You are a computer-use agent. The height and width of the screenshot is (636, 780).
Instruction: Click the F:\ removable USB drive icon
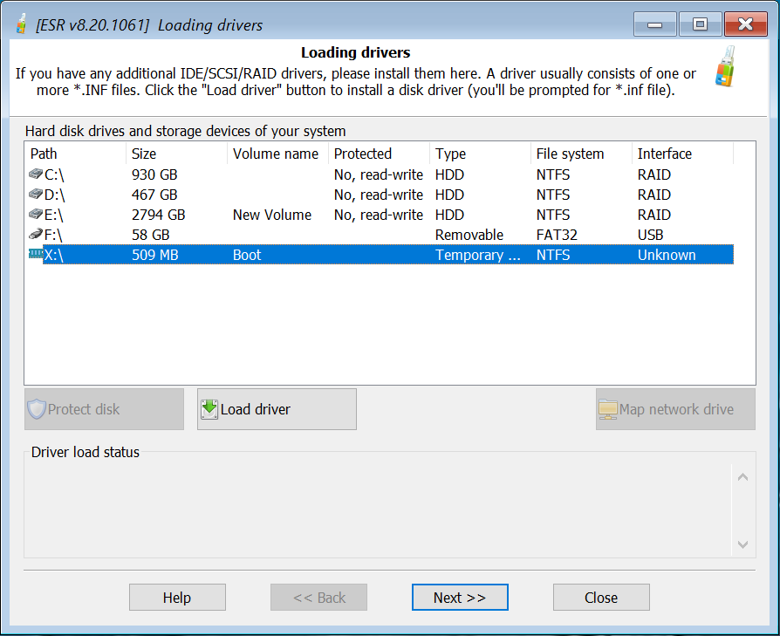click(x=36, y=235)
